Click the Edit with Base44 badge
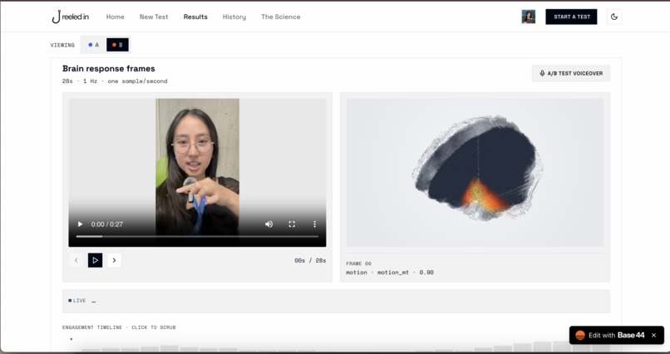The width and height of the screenshot is (670, 354). click(610, 335)
